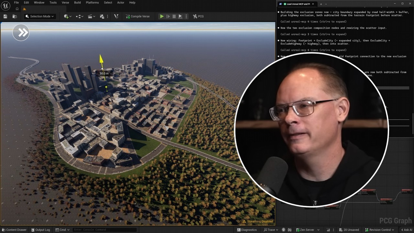Click the level tab icon beside home
Screen dimensions: 414x233
click(24, 9)
